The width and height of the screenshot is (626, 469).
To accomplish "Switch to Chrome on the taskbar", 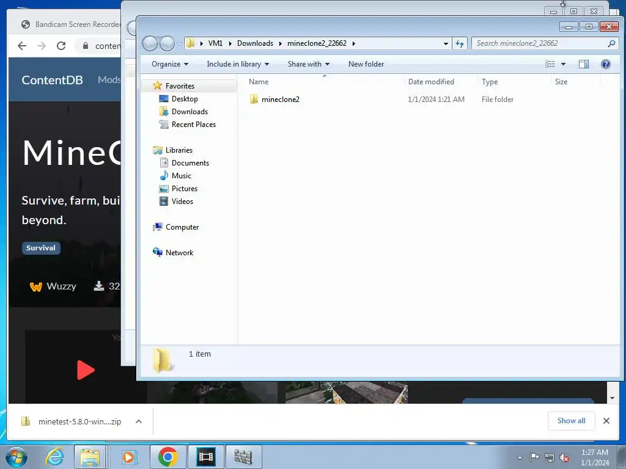I will pos(168,457).
